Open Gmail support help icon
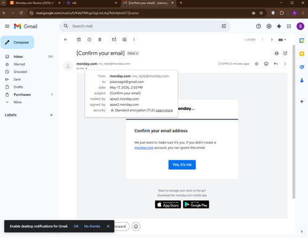The height and width of the screenshot is (238, 308). pyautogui.click(x=259, y=26)
